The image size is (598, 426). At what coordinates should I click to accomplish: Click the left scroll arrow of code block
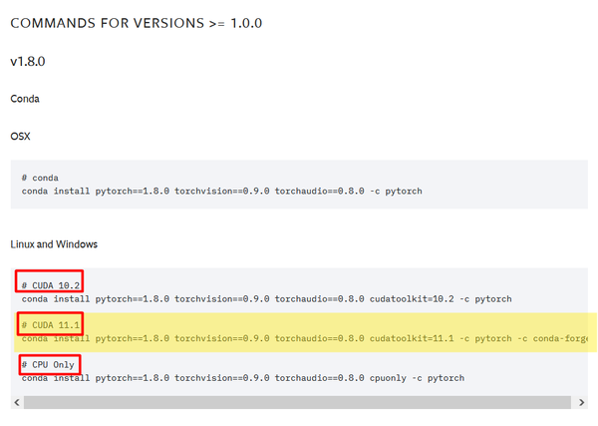(x=17, y=402)
